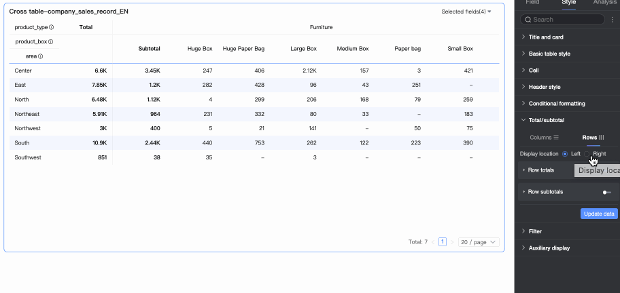Select the Columns sub-tab
620x293 pixels.
coord(544,137)
